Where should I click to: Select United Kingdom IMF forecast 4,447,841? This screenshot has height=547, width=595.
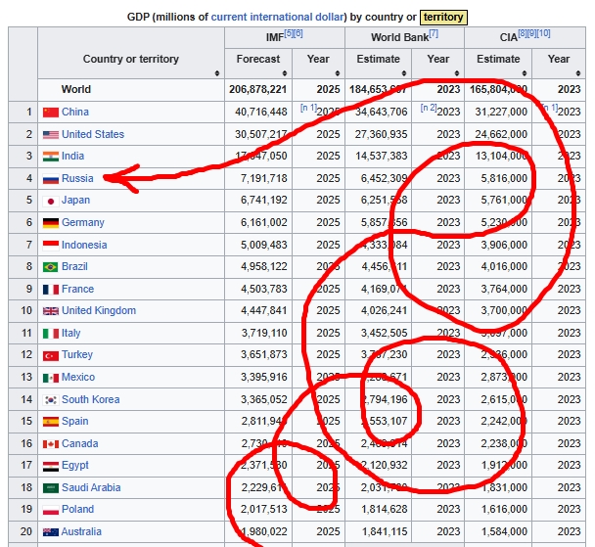click(264, 310)
